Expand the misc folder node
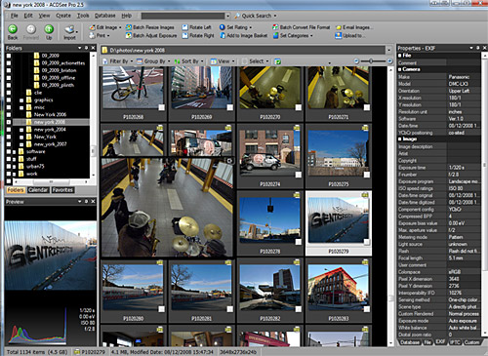This screenshot has height=356, width=488. (x=21, y=107)
